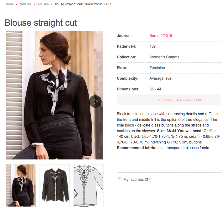The height and width of the screenshot is (210, 224).
Task: Open the Home breadcrumb link
Action: [x=9, y=4]
